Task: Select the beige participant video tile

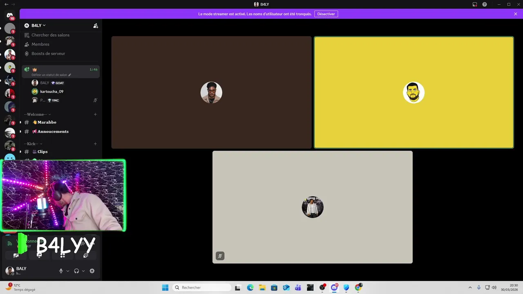Action: [x=313, y=207]
